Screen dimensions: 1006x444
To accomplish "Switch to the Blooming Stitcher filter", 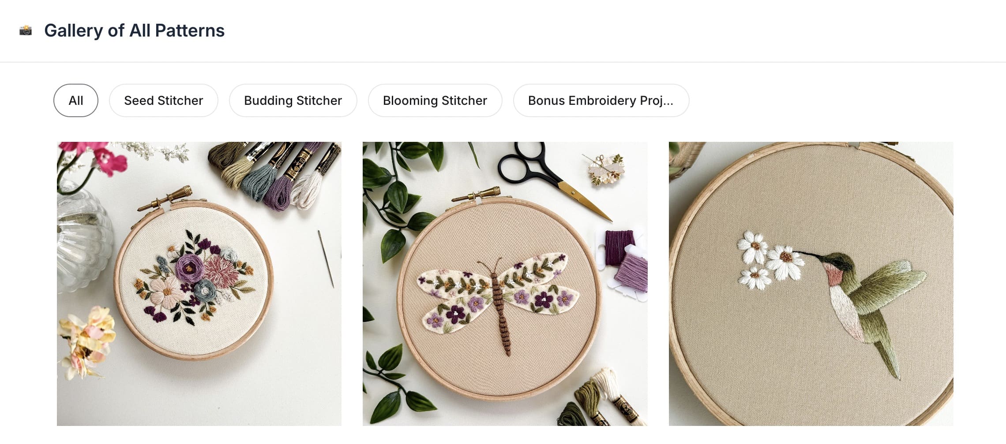I will (x=435, y=100).
